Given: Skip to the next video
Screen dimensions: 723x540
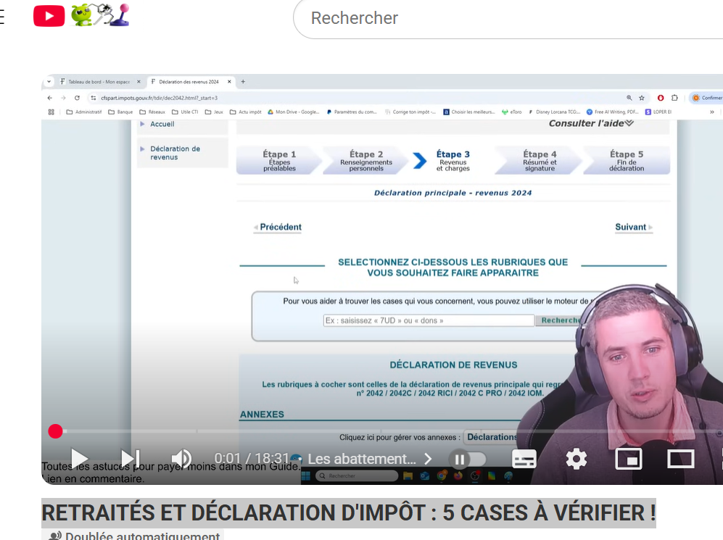Looking at the screenshot, I should pos(131,459).
